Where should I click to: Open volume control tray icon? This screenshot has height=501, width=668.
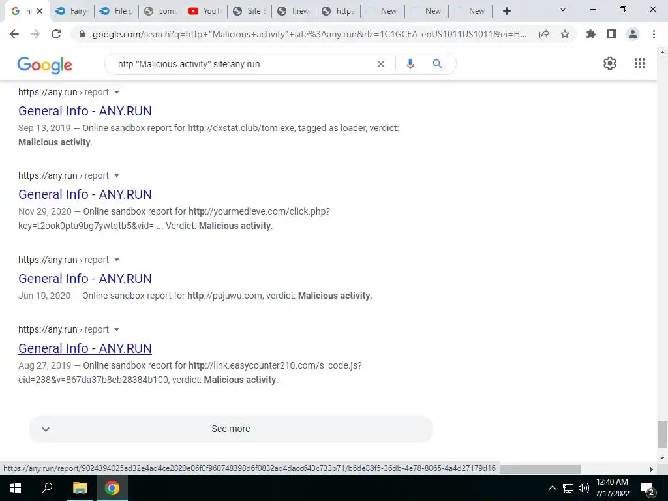(x=584, y=488)
